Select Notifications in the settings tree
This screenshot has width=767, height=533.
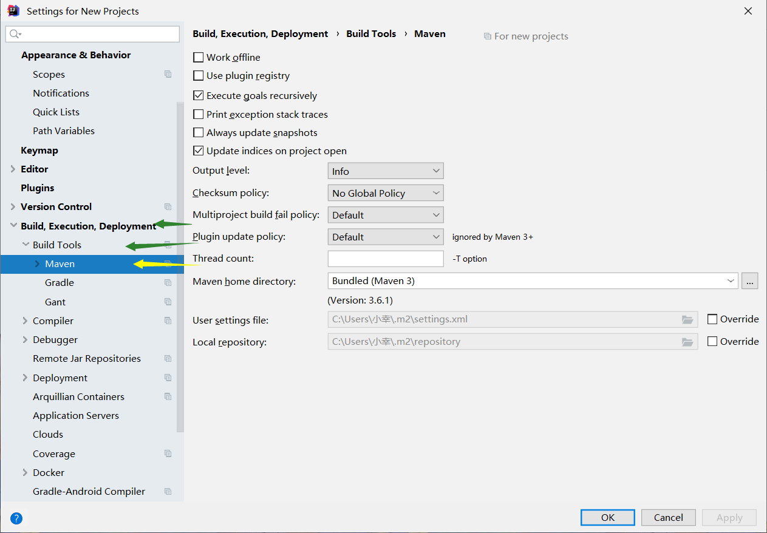61,93
